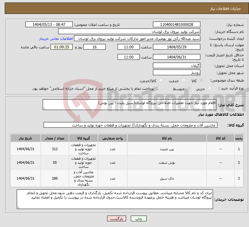Select the متوسط purchase type radio

pos(189,88)
